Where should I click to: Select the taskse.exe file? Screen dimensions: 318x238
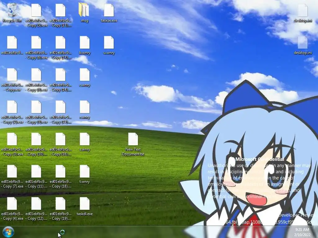(109, 12)
